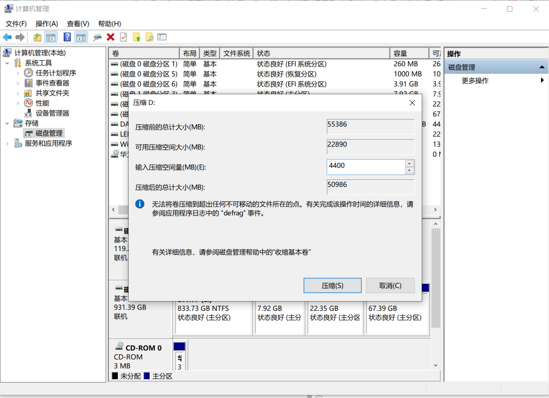549x398 pixels.
Task: Toggle the show/hide action pane icon
Action: (x=80, y=37)
